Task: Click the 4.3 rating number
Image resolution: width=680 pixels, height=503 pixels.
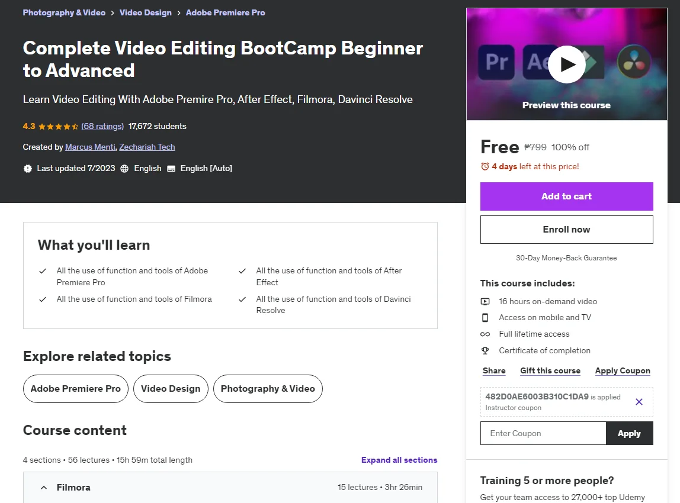Action: (x=29, y=127)
